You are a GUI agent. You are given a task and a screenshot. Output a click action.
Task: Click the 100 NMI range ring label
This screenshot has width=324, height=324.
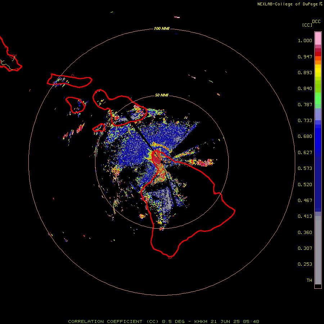coord(162,28)
